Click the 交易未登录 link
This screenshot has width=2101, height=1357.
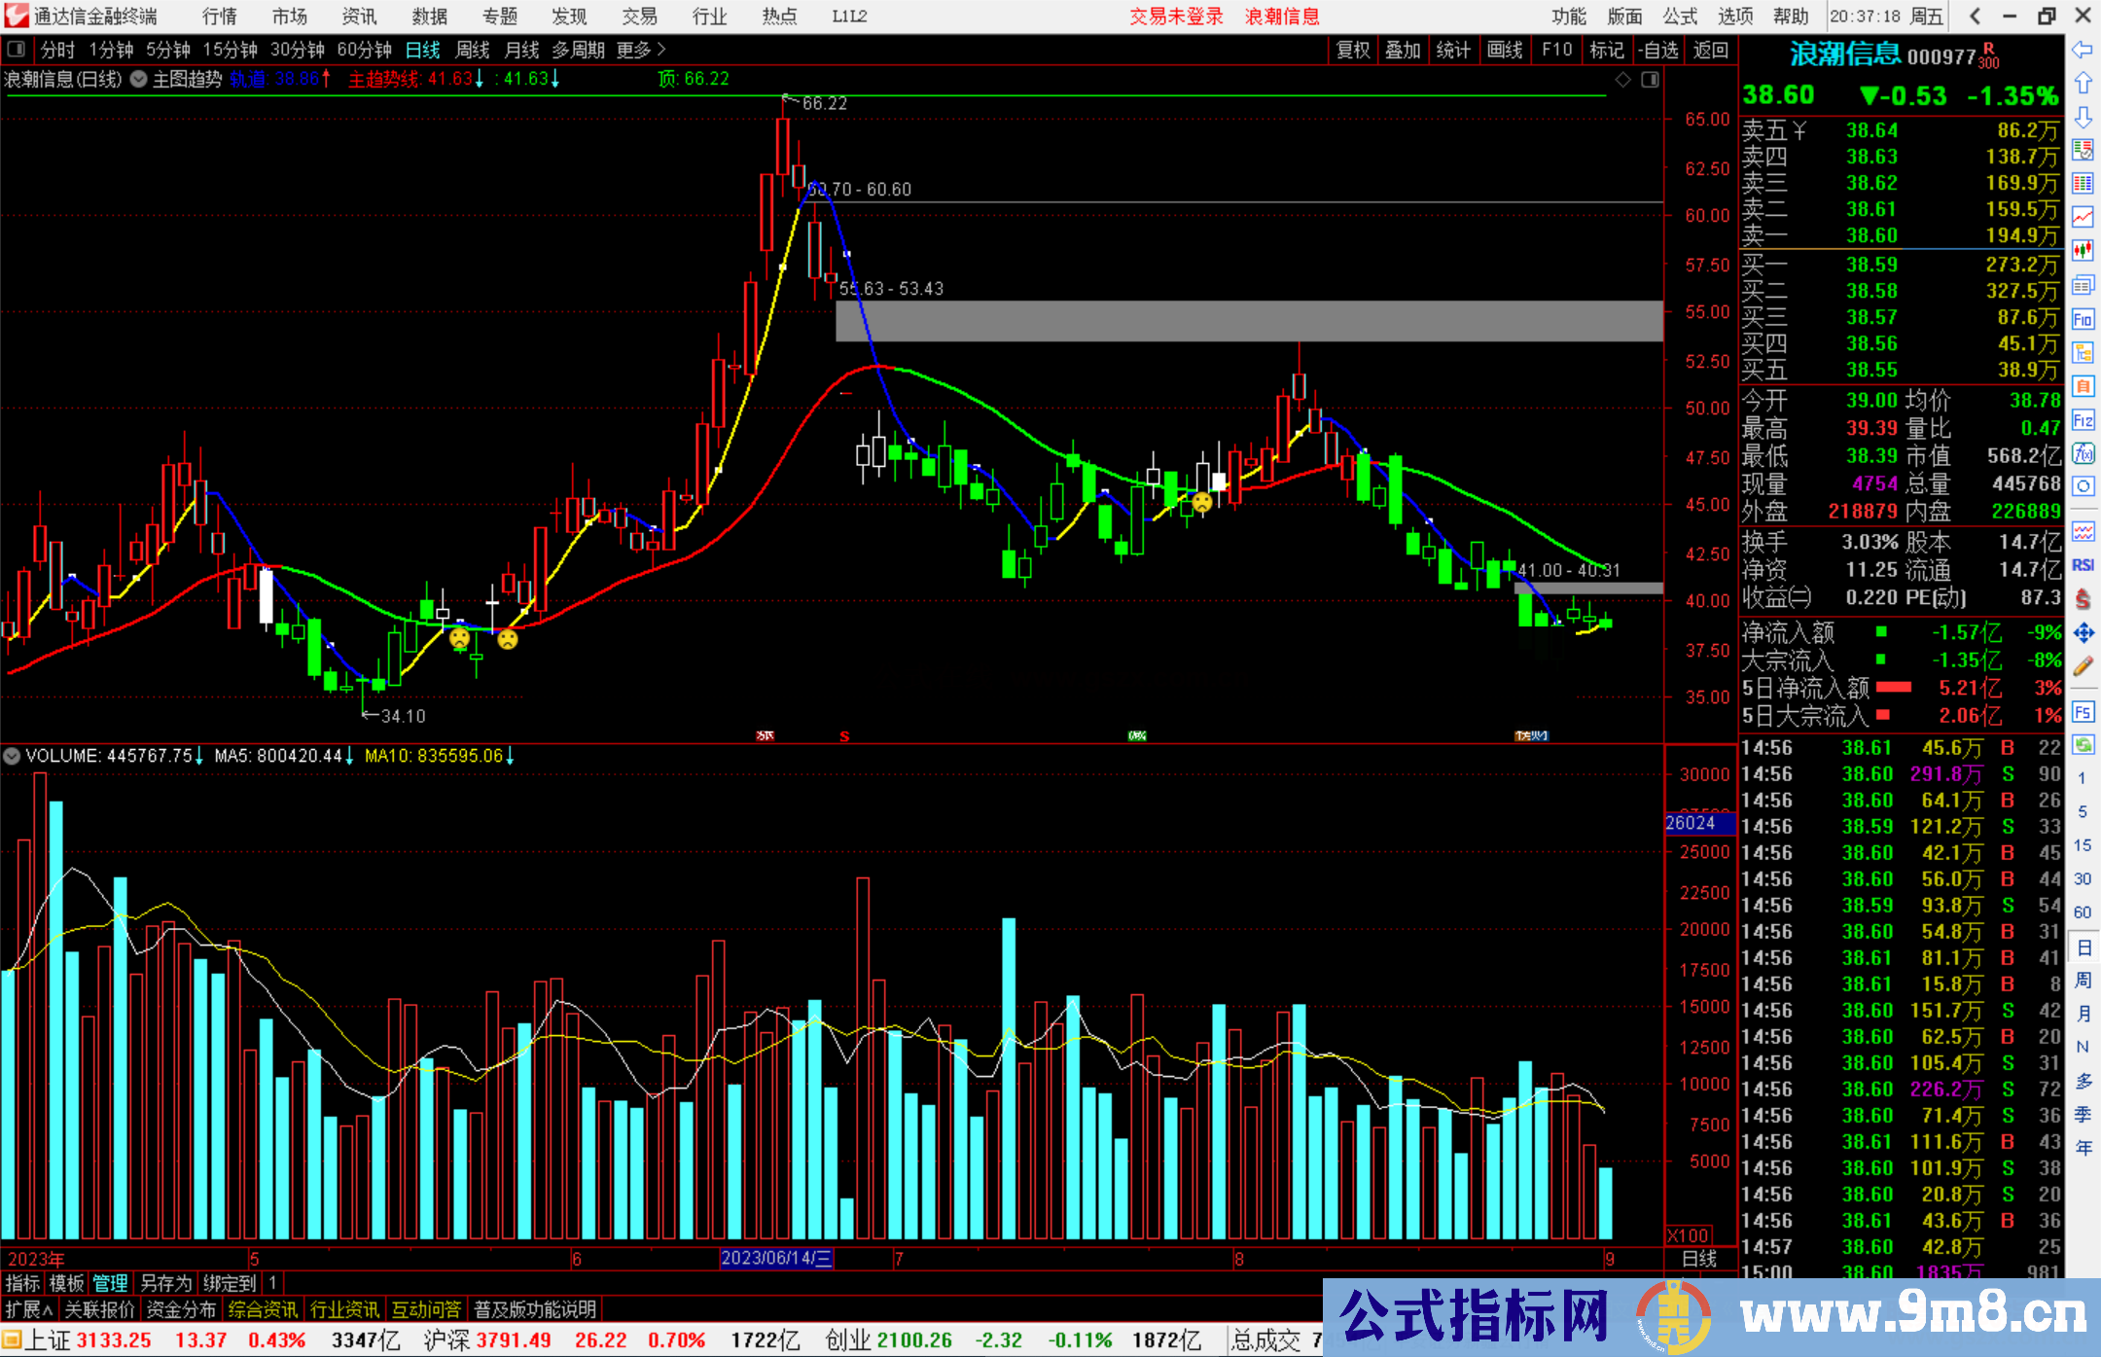1176,17
